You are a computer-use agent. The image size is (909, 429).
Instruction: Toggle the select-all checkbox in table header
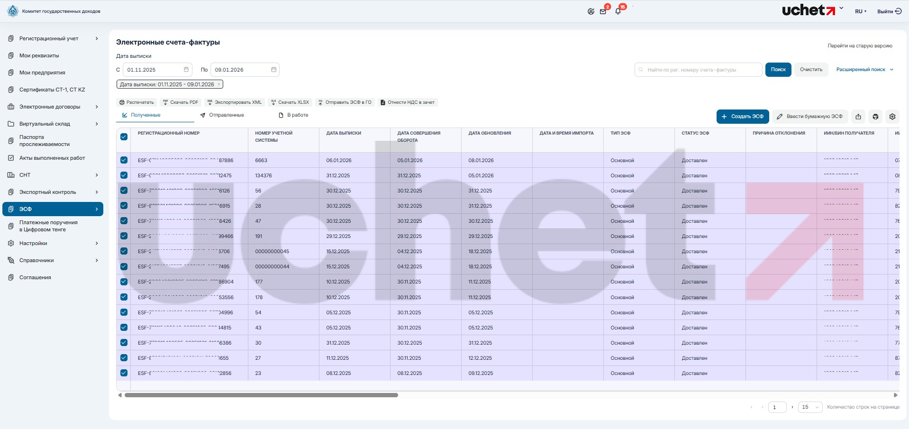[x=124, y=137]
